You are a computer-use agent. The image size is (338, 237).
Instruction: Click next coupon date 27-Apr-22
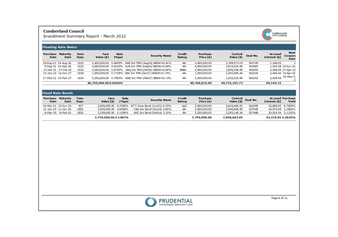[x=289, y=70]
